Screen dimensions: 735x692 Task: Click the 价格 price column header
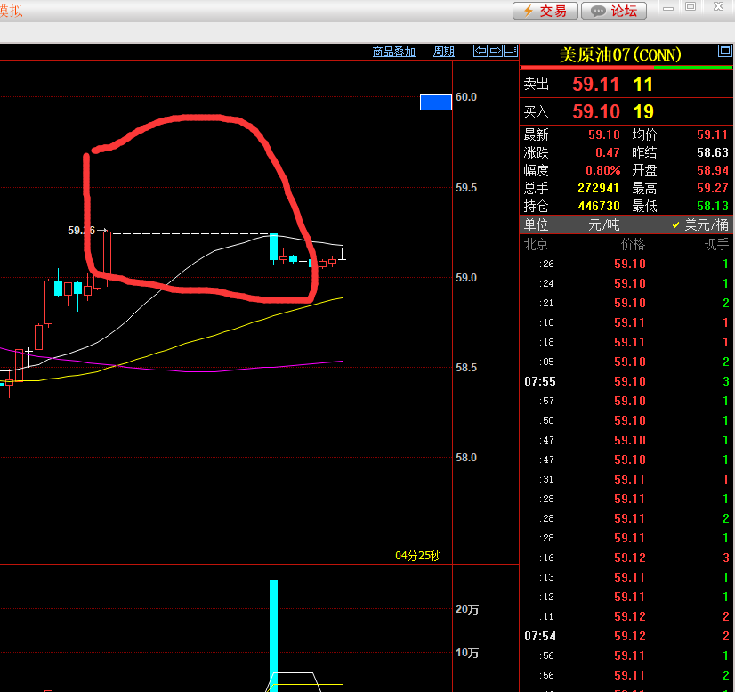[632, 245]
